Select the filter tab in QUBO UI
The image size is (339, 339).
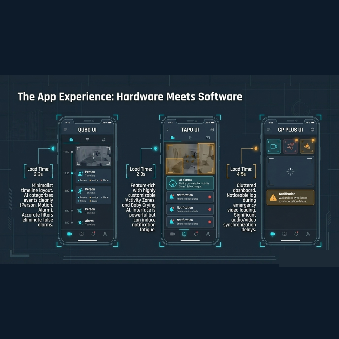[x=87, y=140]
